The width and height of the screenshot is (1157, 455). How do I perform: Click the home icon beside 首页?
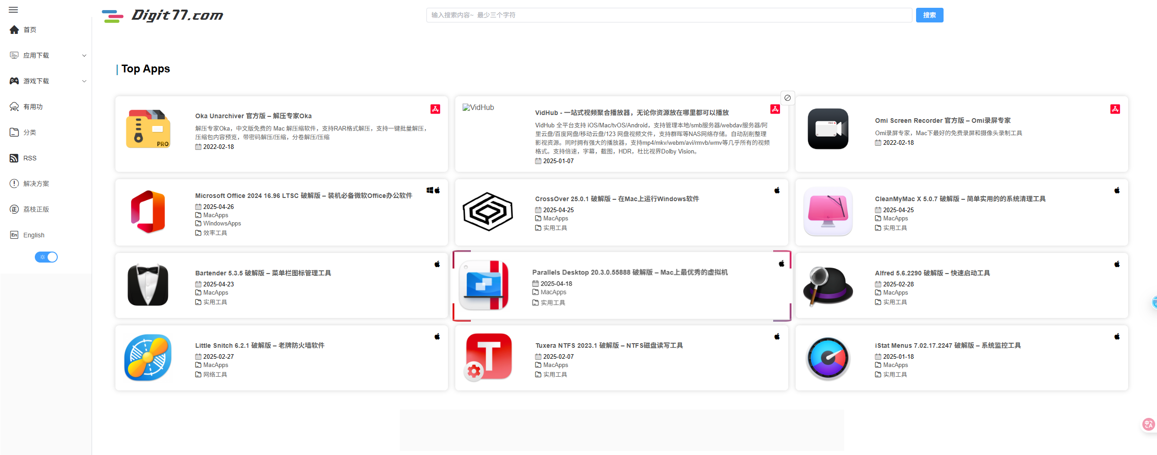click(14, 30)
